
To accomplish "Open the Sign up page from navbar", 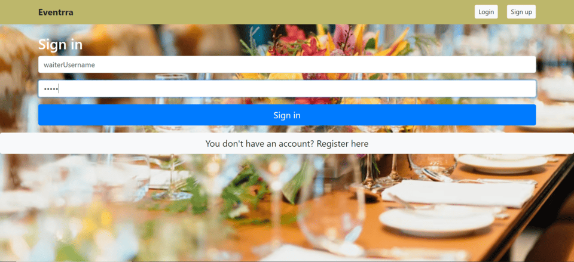I will [x=521, y=12].
